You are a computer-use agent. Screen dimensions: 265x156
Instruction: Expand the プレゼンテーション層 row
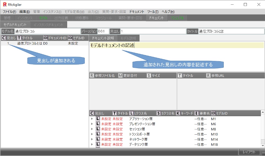[x=92, y=124]
